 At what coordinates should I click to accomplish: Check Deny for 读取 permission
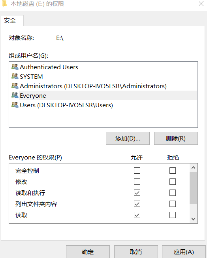coord(173,215)
